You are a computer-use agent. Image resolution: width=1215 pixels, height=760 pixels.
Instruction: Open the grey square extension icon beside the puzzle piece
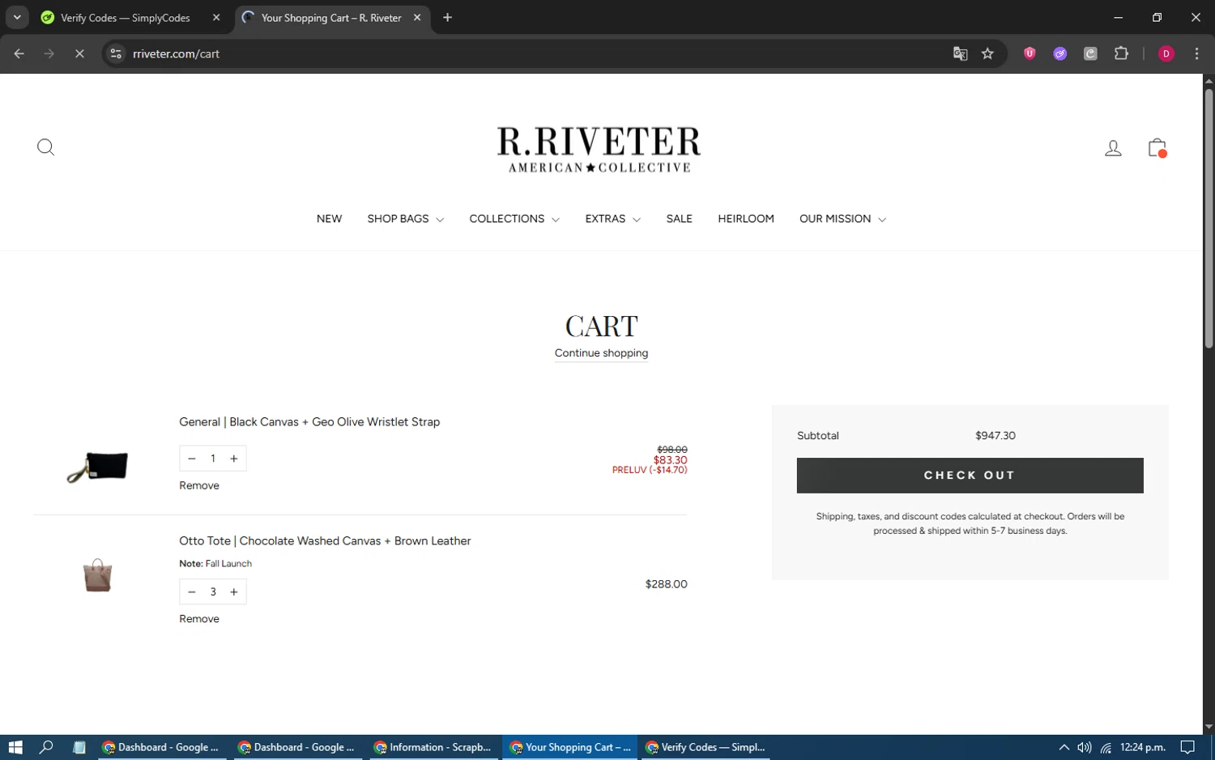pos(1090,53)
